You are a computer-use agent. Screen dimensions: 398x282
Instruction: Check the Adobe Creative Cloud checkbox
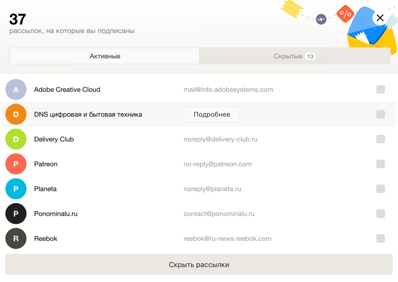pos(380,89)
